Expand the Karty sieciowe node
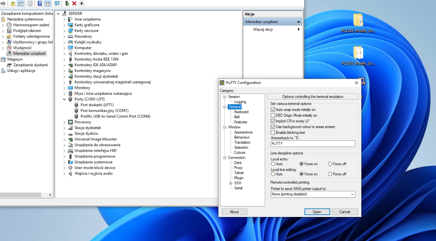Viewport: 436px width, 241px height. 64,31
